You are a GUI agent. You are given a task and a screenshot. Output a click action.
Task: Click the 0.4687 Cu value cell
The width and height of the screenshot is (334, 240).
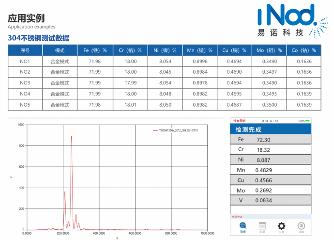coord(234,105)
